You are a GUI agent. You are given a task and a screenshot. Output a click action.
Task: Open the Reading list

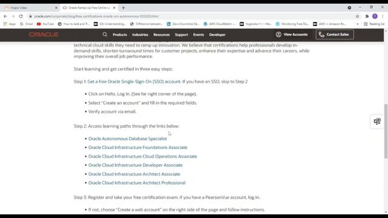tap(374, 24)
